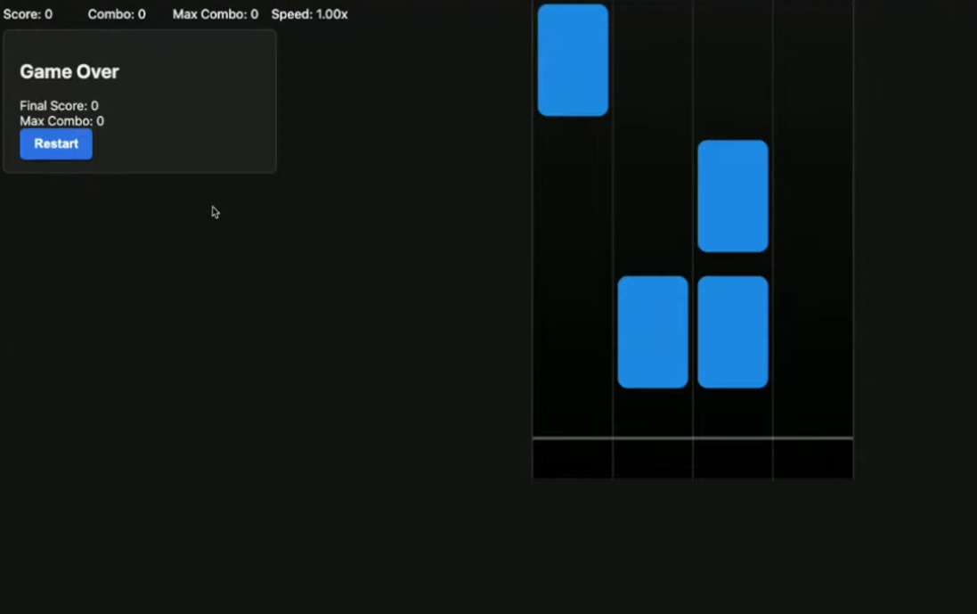Select the fourth lane's hit zone below the line
The image size is (977, 614).
pos(812,459)
